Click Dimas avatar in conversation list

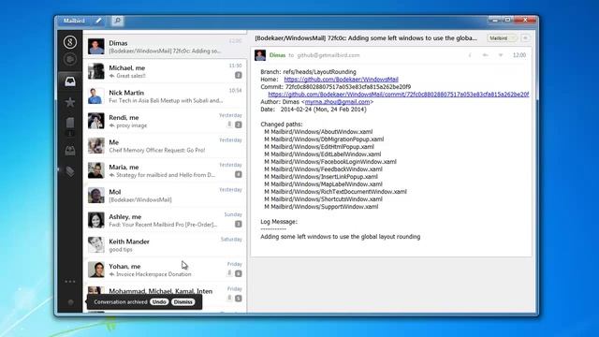[95, 46]
